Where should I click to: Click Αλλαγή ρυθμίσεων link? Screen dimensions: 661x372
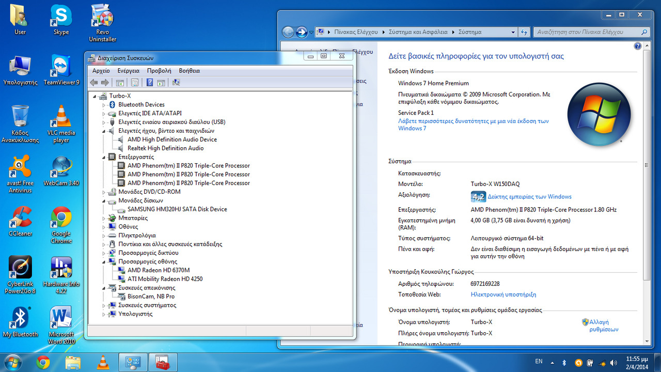(603, 326)
